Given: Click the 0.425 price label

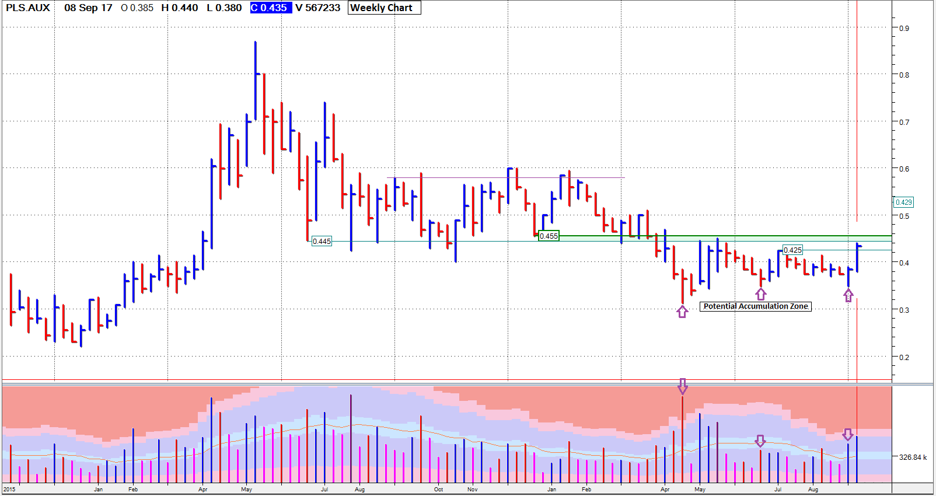Looking at the screenshot, I should tap(792, 250).
